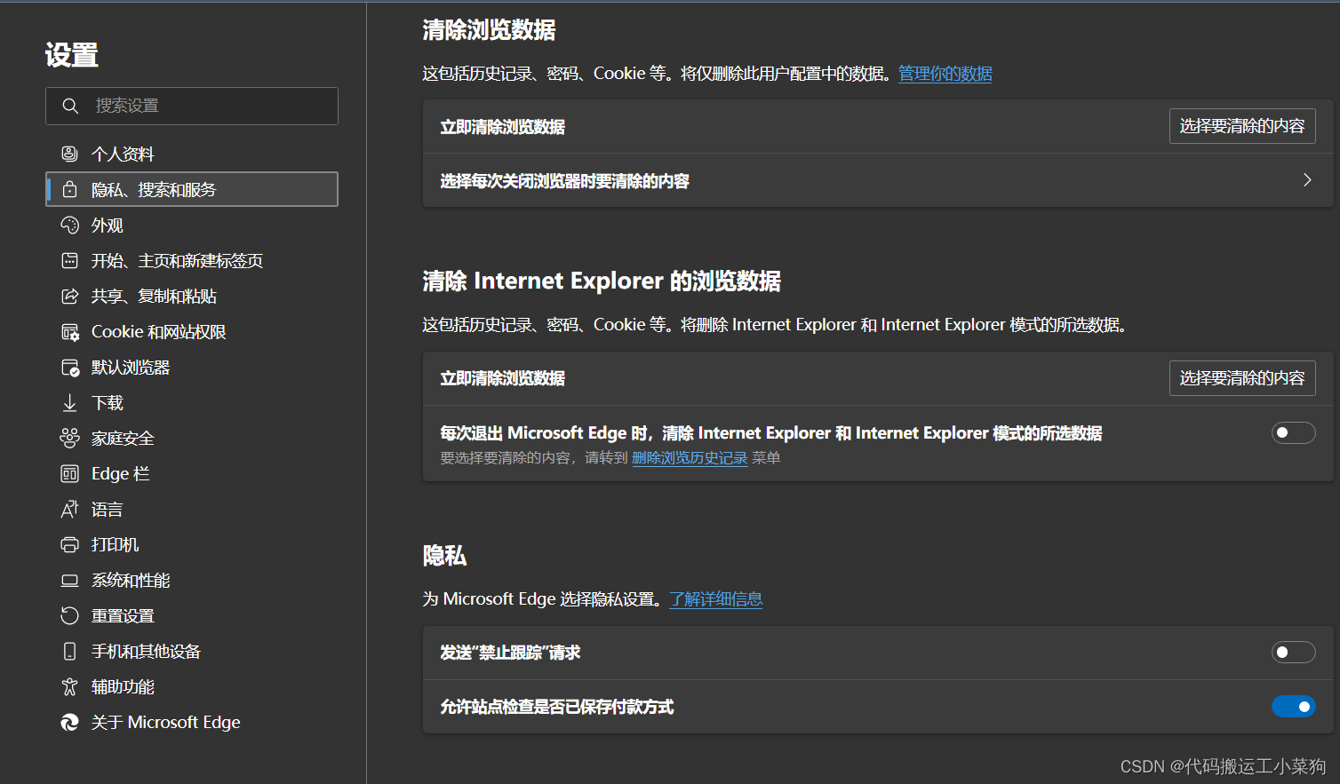
Task: Click the phone icon beside 手机和其他设备
Action: [69, 651]
